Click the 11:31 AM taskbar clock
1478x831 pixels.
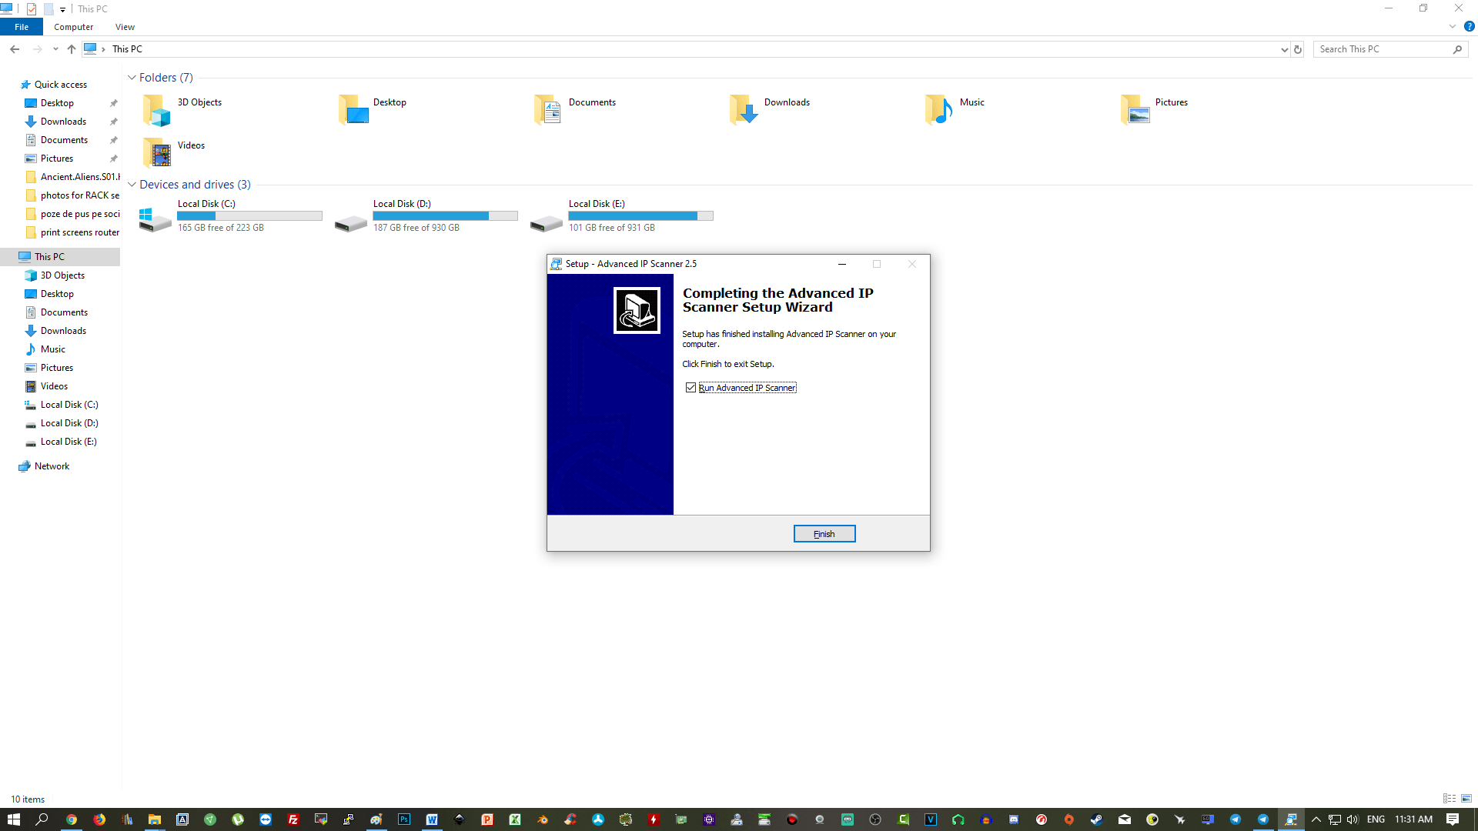click(x=1414, y=819)
